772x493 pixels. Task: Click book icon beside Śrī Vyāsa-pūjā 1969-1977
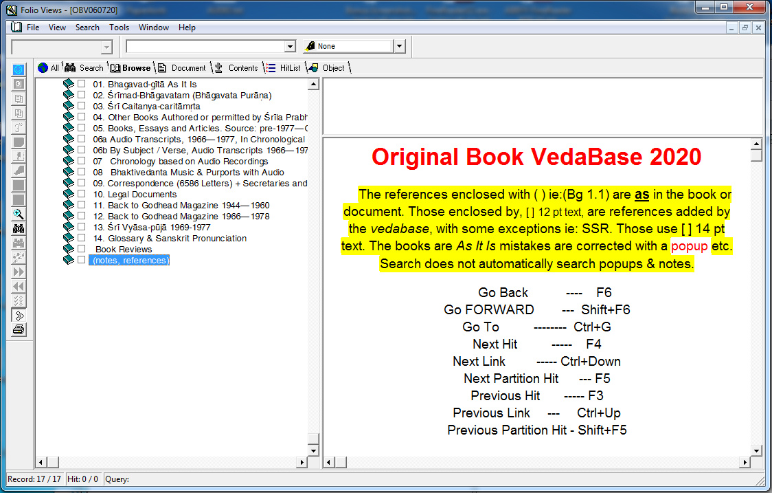(x=69, y=227)
